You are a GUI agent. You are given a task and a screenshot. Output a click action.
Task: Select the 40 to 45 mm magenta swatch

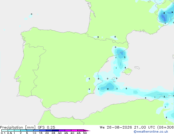click(74, 130)
